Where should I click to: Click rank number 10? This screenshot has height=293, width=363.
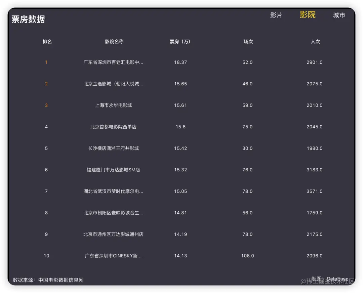[46, 256]
